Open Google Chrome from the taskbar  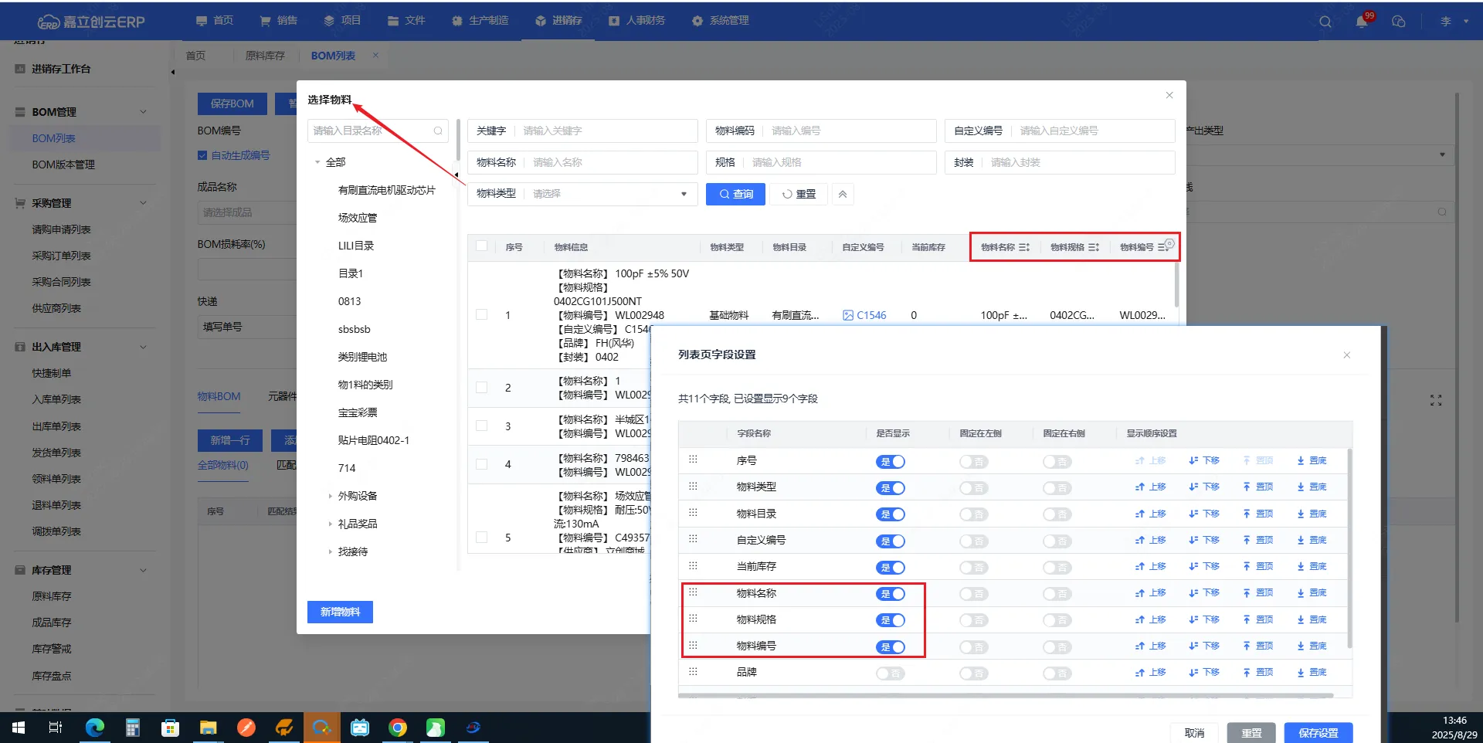[x=398, y=728]
